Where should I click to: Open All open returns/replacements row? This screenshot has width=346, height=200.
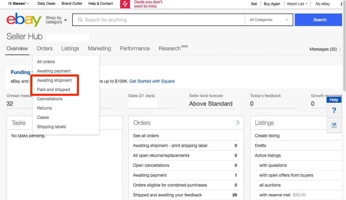pos(186,155)
